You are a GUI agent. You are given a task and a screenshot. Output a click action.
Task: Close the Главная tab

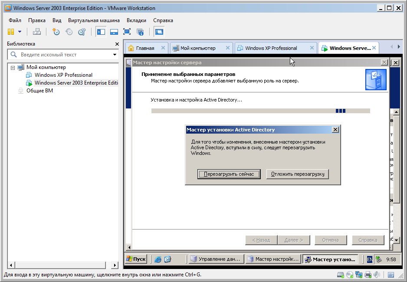coord(163,48)
